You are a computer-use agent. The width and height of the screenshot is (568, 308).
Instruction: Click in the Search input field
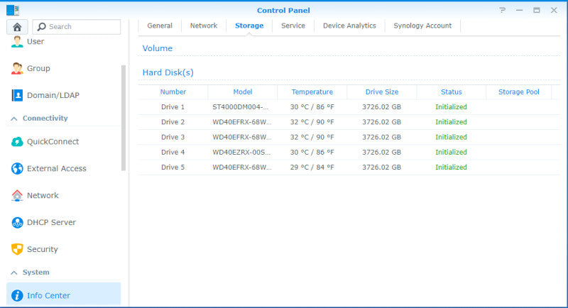(77, 27)
